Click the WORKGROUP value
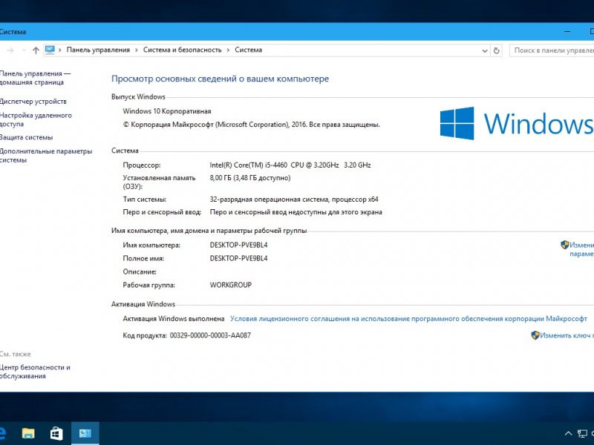Screen dimensions: 594x445 point(231,285)
